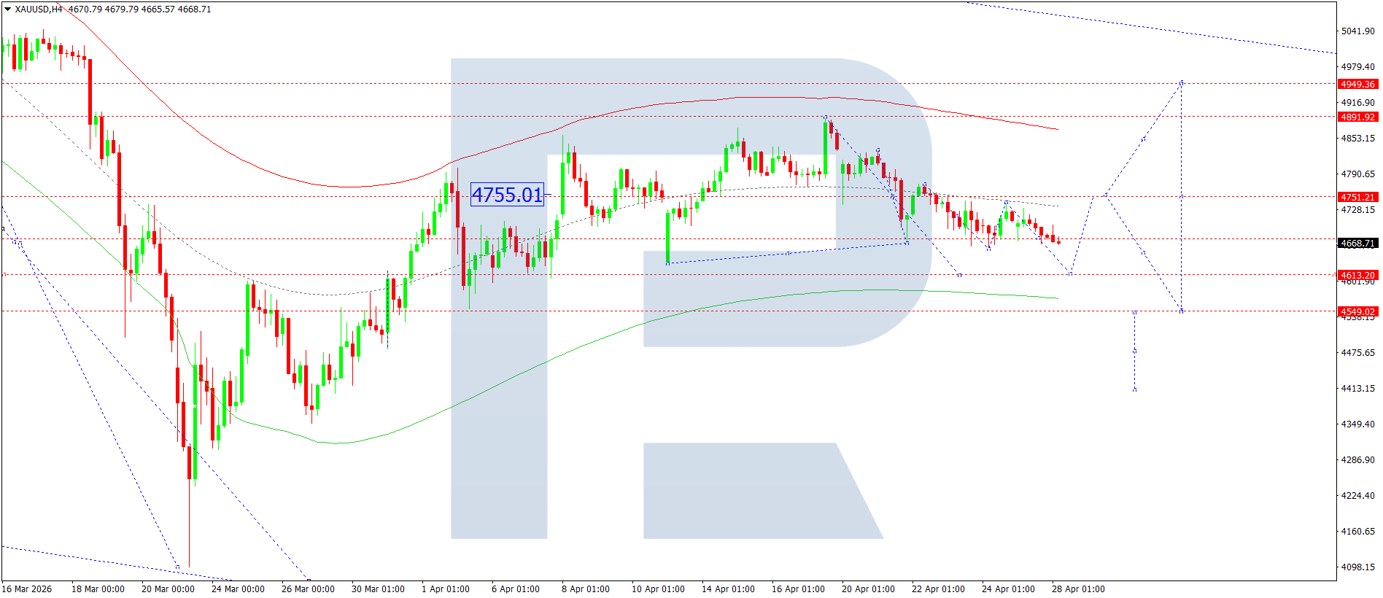The width and height of the screenshot is (1383, 598).
Task: Select forecast anchor point at the 4949.36 peak
Action: [x=1182, y=82]
